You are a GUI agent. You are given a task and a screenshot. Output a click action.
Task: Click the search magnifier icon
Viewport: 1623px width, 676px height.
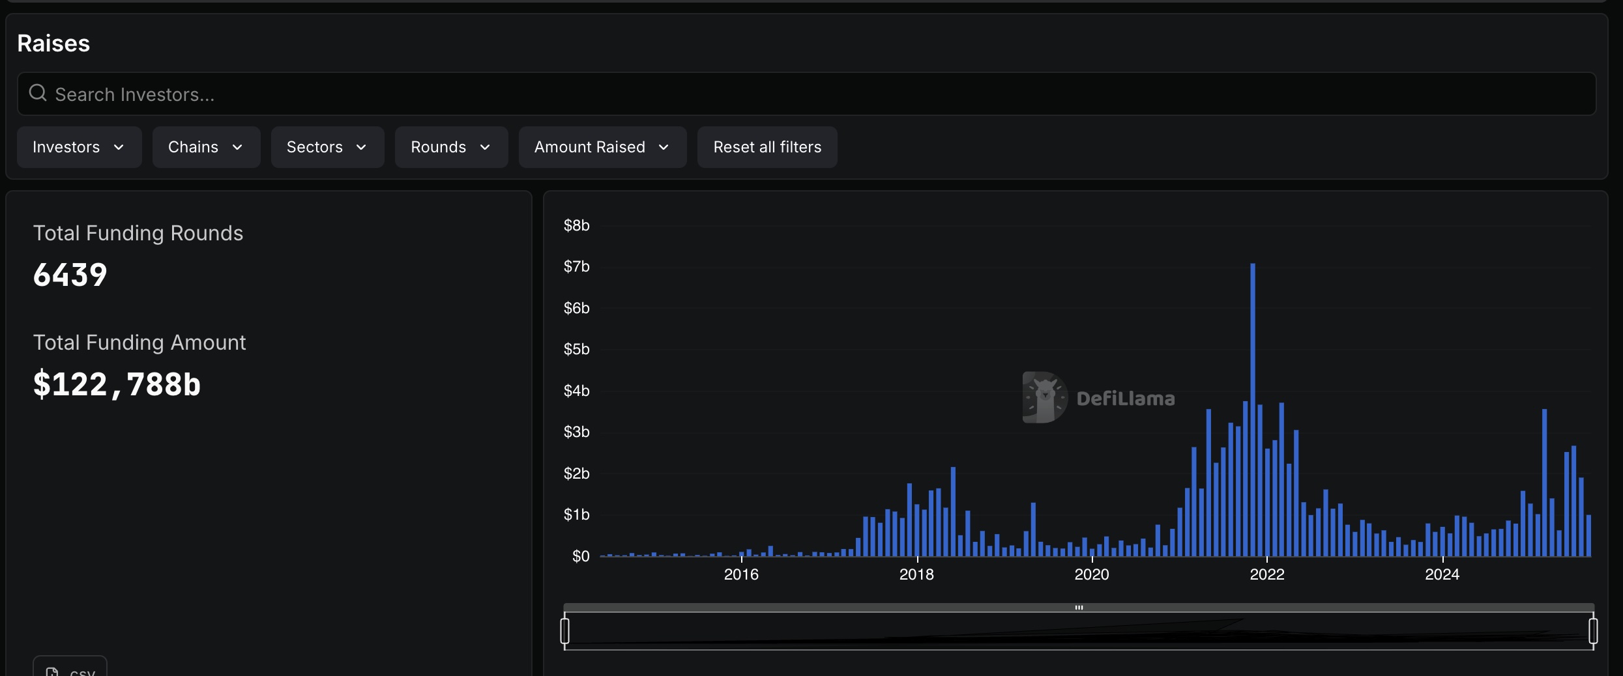(x=38, y=93)
